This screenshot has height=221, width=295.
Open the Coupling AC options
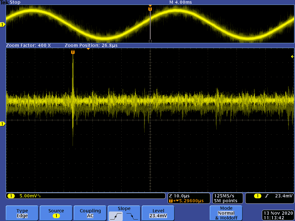[90, 213]
